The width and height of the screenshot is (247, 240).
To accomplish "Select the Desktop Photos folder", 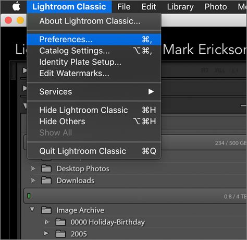I will click(83, 169).
